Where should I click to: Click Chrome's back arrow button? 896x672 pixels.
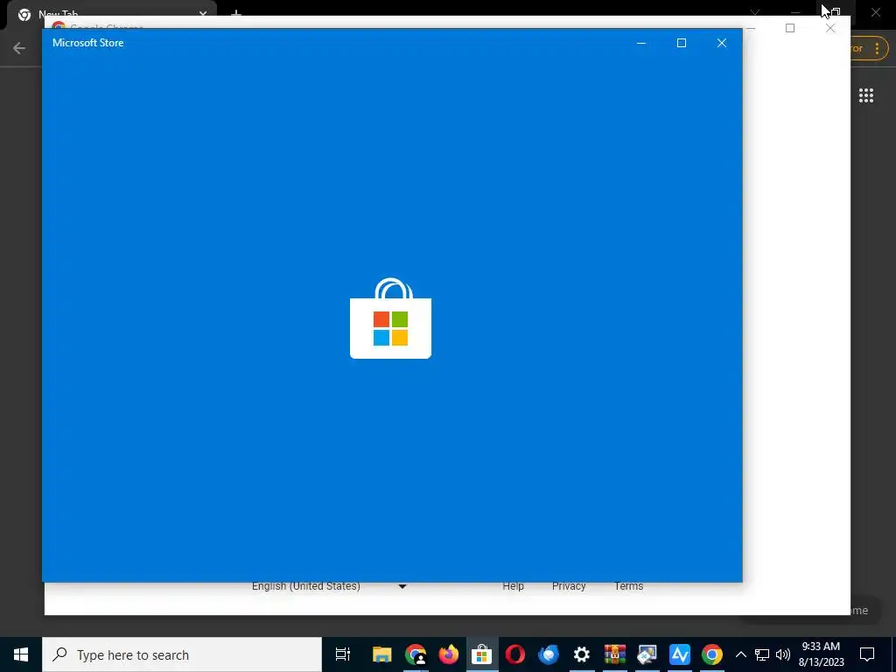click(19, 48)
